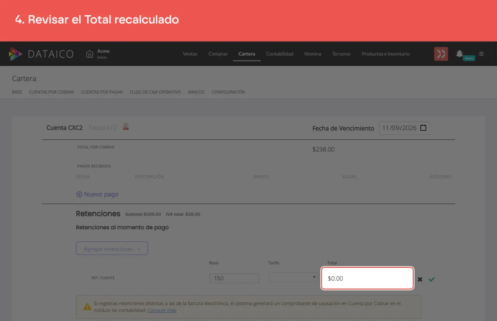Switch to the BASE tab
The image size is (497, 321).
click(x=17, y=92)
